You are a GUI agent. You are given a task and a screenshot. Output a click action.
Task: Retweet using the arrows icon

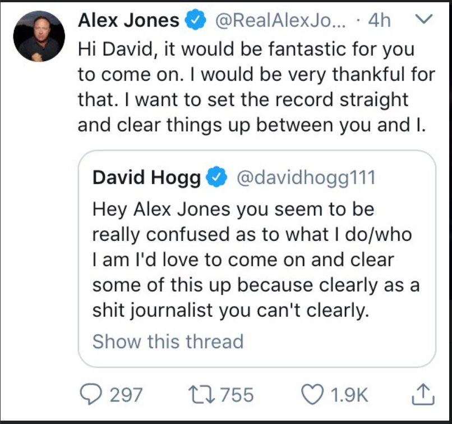(x=201, y=395)
